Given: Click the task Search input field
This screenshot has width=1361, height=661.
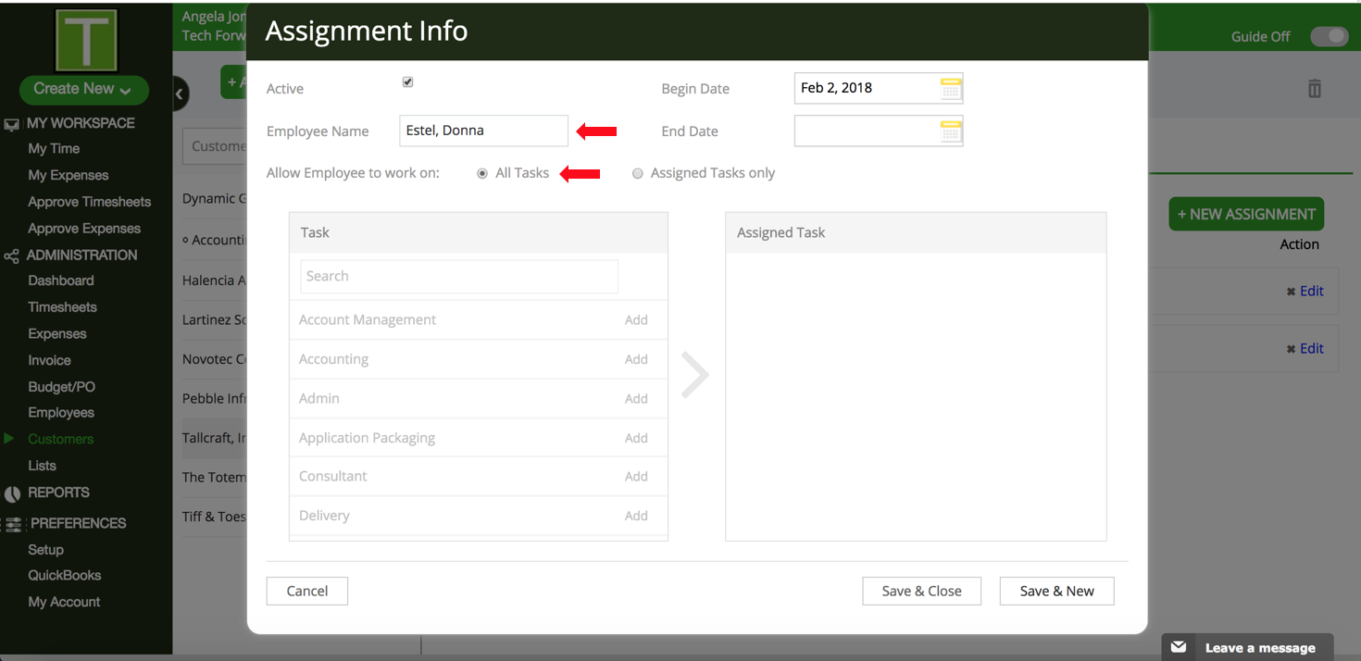Looking at the screenshot, I should (458, 276).
